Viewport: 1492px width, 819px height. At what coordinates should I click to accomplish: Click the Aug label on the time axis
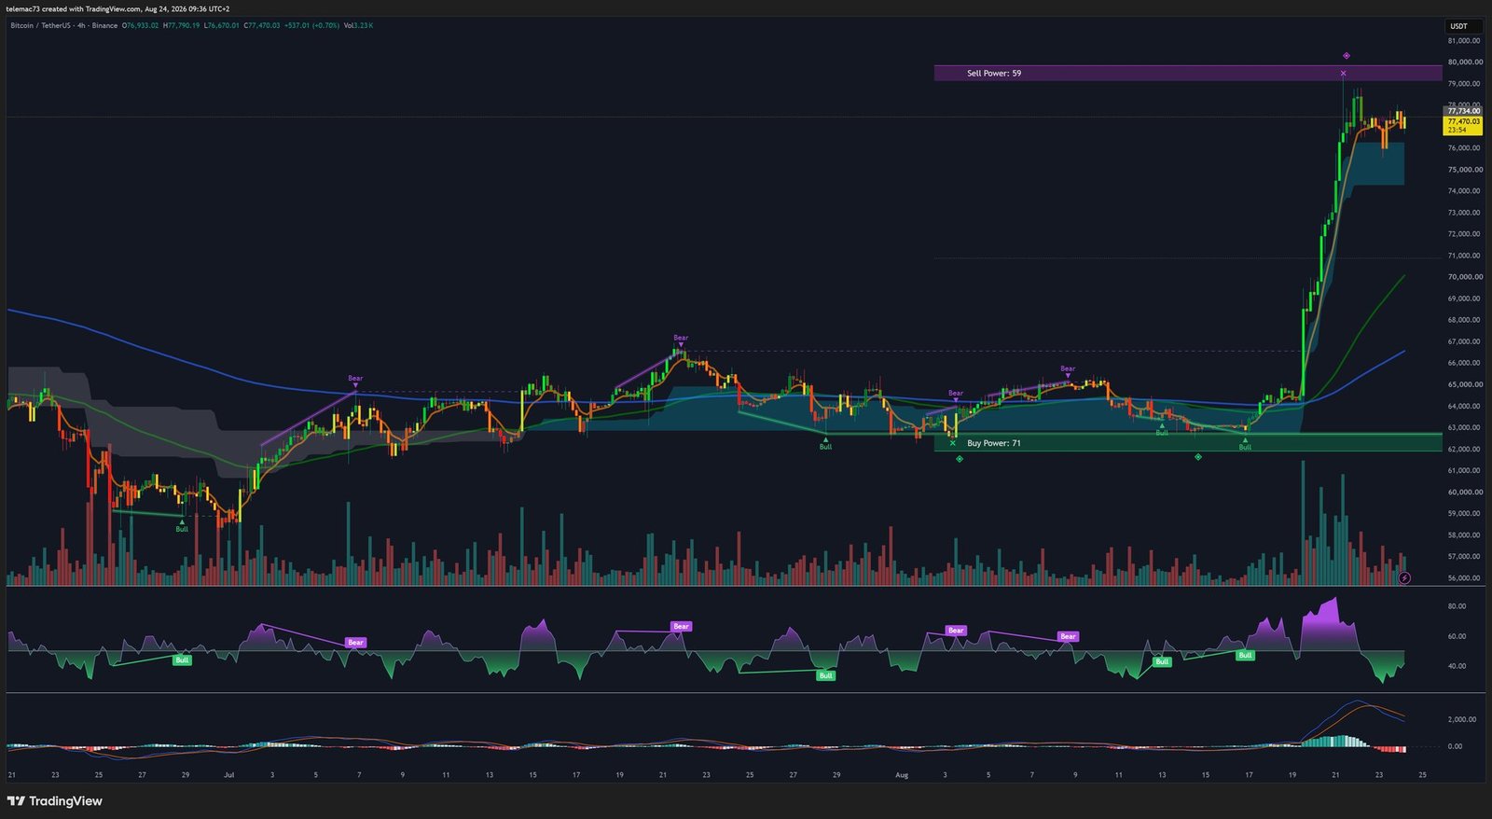(901, 775)
